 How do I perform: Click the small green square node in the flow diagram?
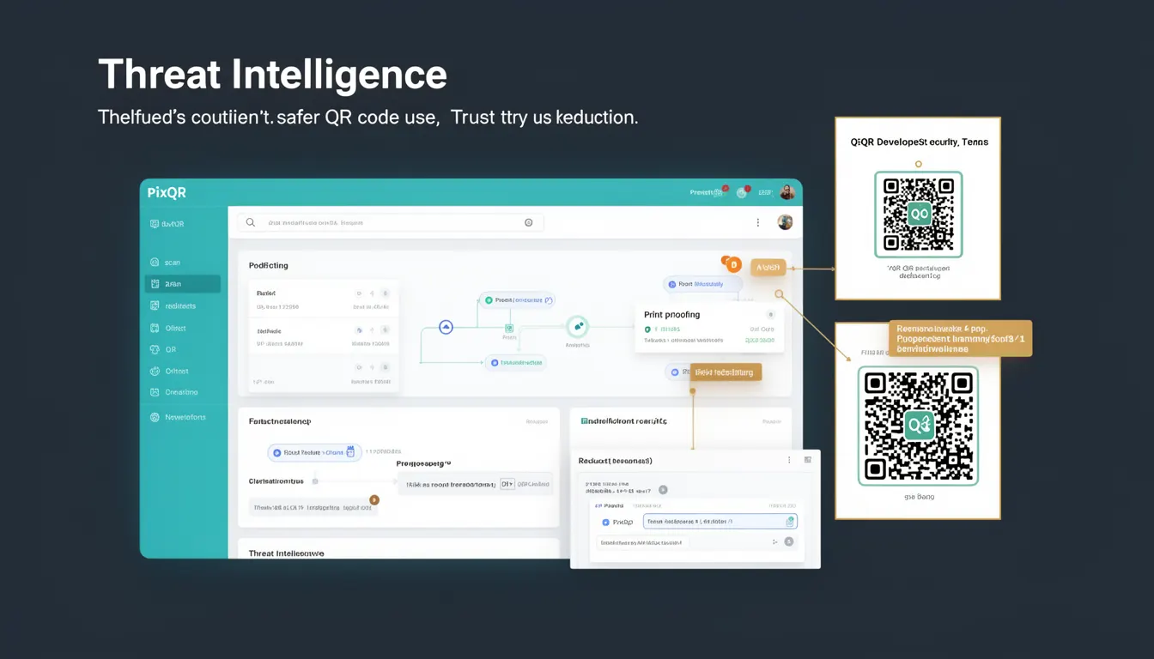[509, 328]
